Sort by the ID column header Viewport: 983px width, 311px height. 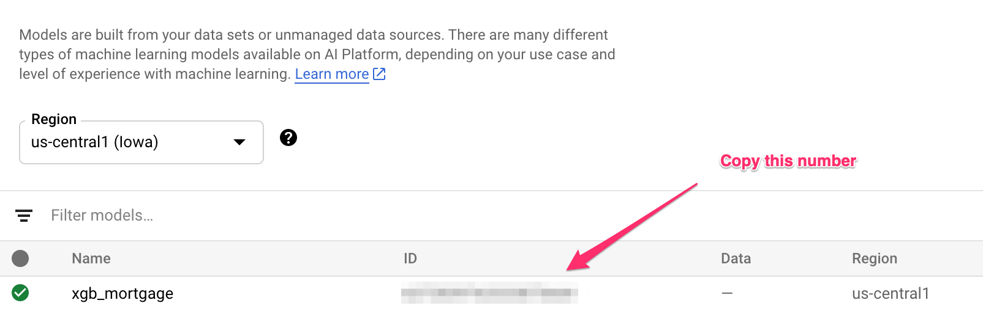[x=410, y=258]
